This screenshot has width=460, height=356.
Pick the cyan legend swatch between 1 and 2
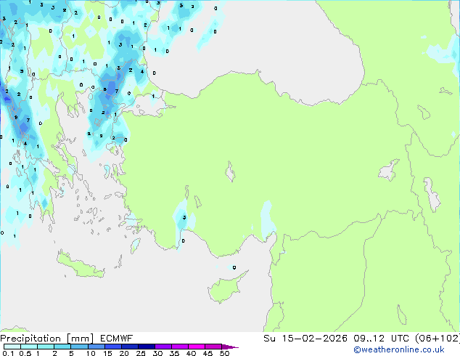[46, 347]
